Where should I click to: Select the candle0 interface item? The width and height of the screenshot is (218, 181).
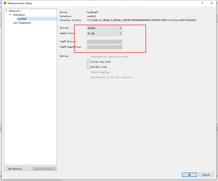tap(22, 19)
